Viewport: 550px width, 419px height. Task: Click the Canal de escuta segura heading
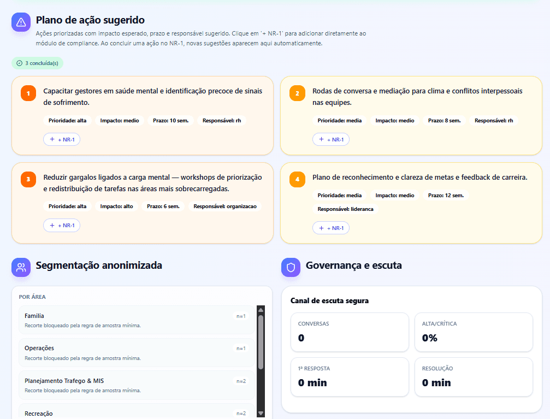coord(329,301)
